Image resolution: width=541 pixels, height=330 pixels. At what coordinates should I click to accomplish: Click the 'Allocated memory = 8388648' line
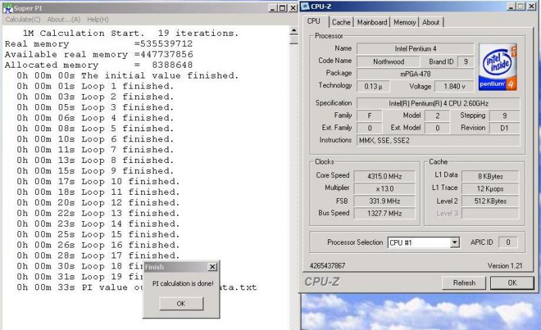tap(99, 65)
